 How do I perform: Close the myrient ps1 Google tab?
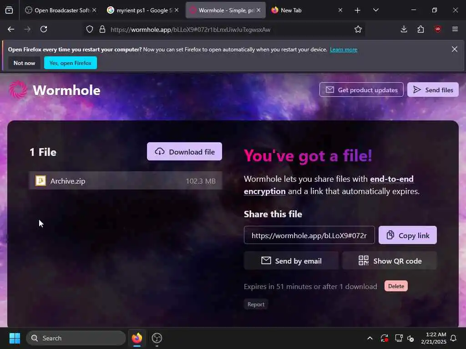pyautogui.click(x=177, y=10)
